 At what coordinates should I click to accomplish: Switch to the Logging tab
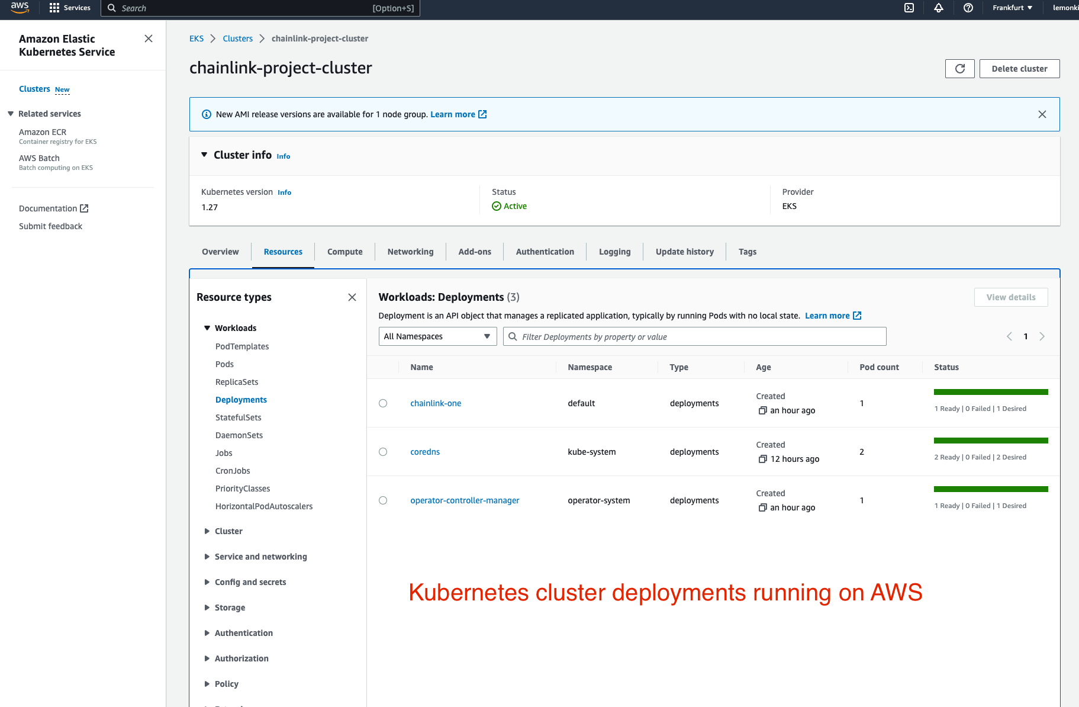click(615, 252)
